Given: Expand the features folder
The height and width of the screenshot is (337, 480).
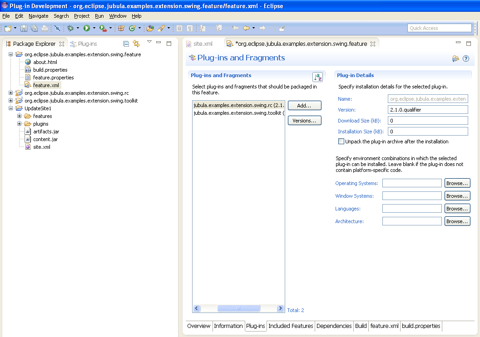Looking at the screenshot, I should (19, 116).
